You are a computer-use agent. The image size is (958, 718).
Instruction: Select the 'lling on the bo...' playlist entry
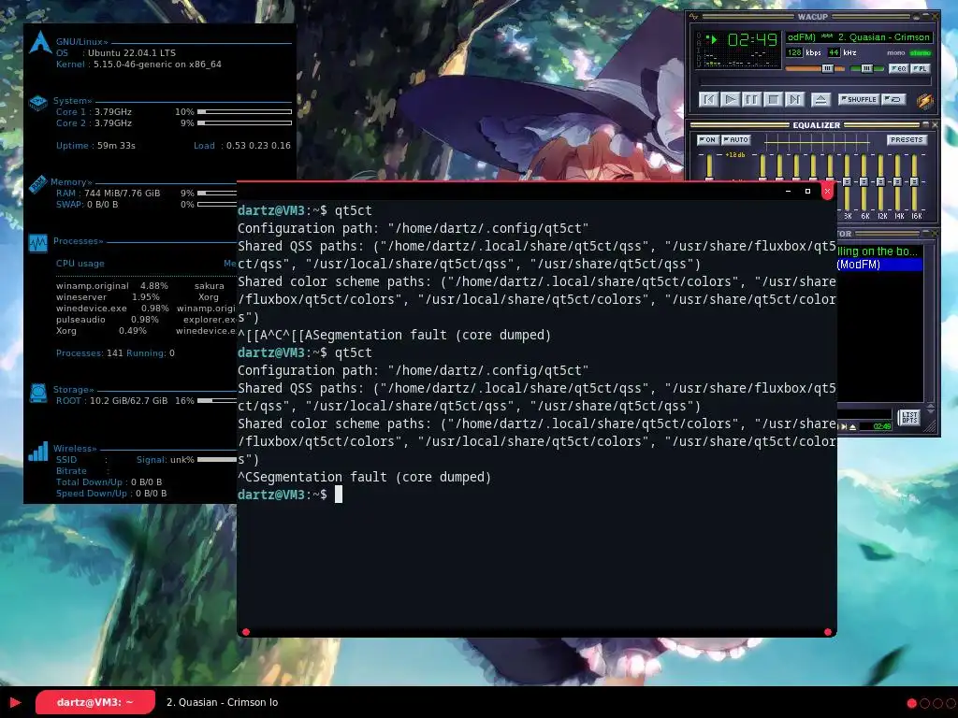coord(879,251)
